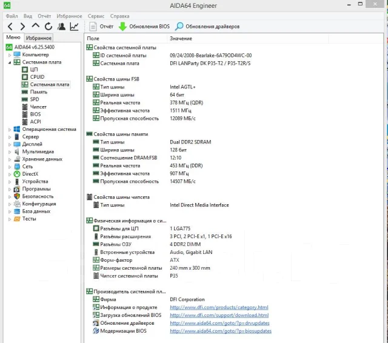
Task: Open Отчёт report toolbar button
Action: coord(101,27)
